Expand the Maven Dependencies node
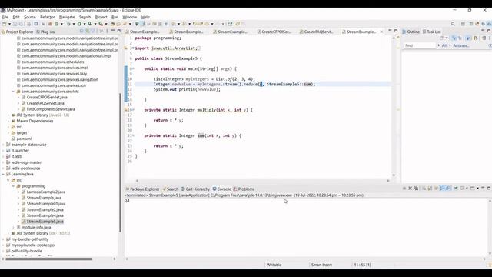Screen dimensions: 492x277 [8, 122]
